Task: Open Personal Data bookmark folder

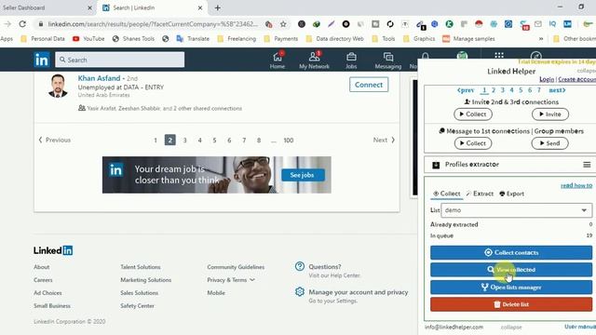Action: click(43, 39)
